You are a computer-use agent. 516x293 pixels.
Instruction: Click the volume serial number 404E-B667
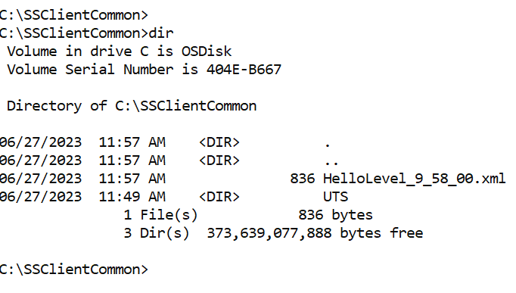[x=244, y=70]
